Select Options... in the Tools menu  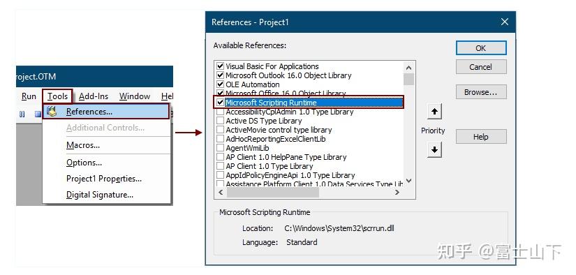[84, 163]
